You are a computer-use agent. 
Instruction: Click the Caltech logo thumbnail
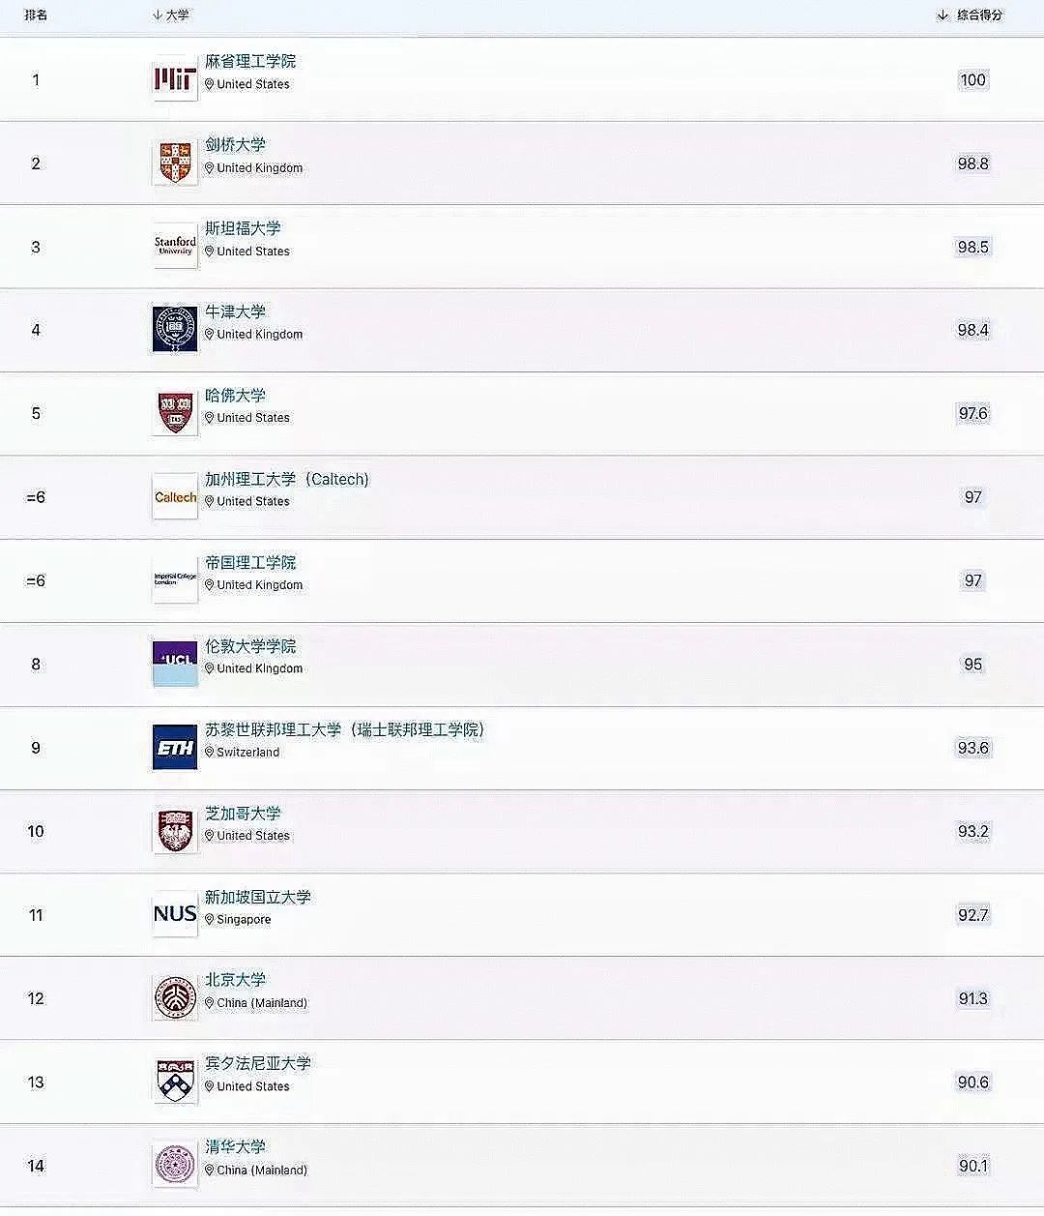coord(175,497)
